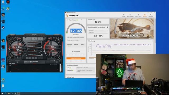Toggle Afterburner apply at Startup button
Screen dimensions: 169x95
pos(17,62)
